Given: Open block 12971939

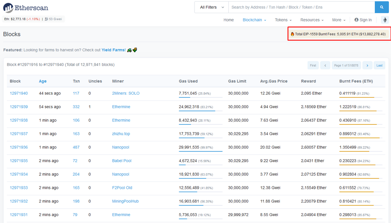Looking at the screenshot, I should (19, 107).
